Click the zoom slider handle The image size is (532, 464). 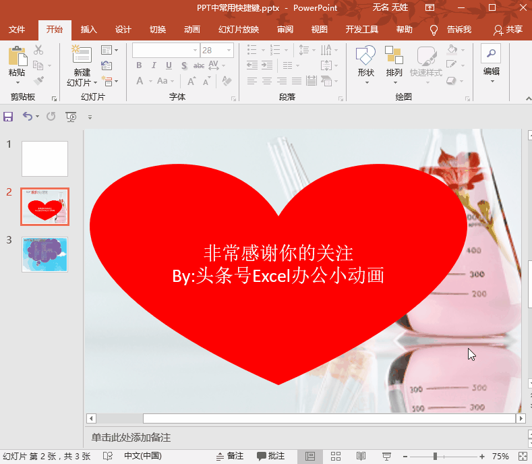[435, 457]
